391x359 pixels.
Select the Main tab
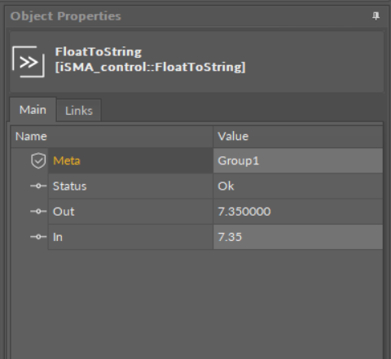tap(33, 110)
